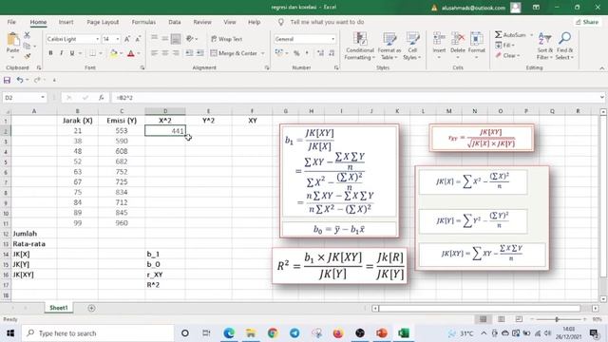Toggle Italic formatting
The height and width of the screenshot is (342, 608).
pos(61,53)
